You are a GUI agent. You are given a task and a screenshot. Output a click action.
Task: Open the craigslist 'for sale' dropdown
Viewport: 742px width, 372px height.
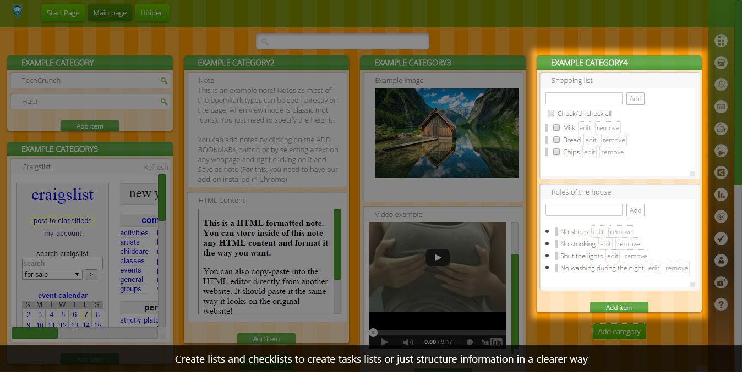(x=52, y=275)
